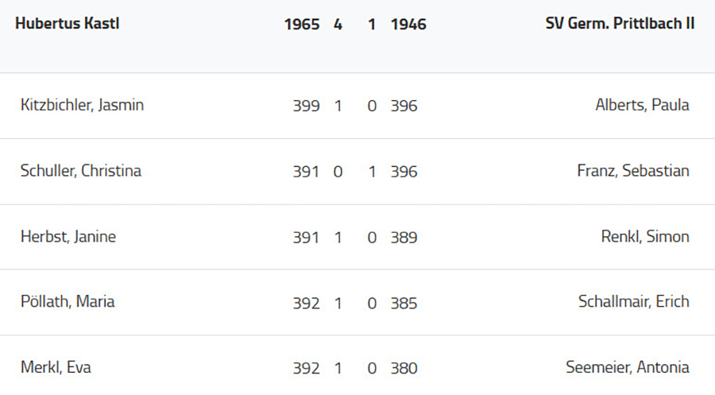Screen dimensions: 715x395
Task: Click on Schallmair, Erich
Action: click(x=634, y=302)
